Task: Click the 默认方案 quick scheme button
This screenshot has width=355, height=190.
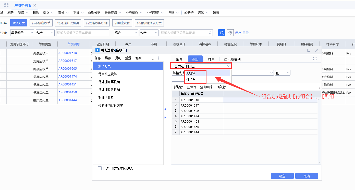Action: (x=19, y=23)
